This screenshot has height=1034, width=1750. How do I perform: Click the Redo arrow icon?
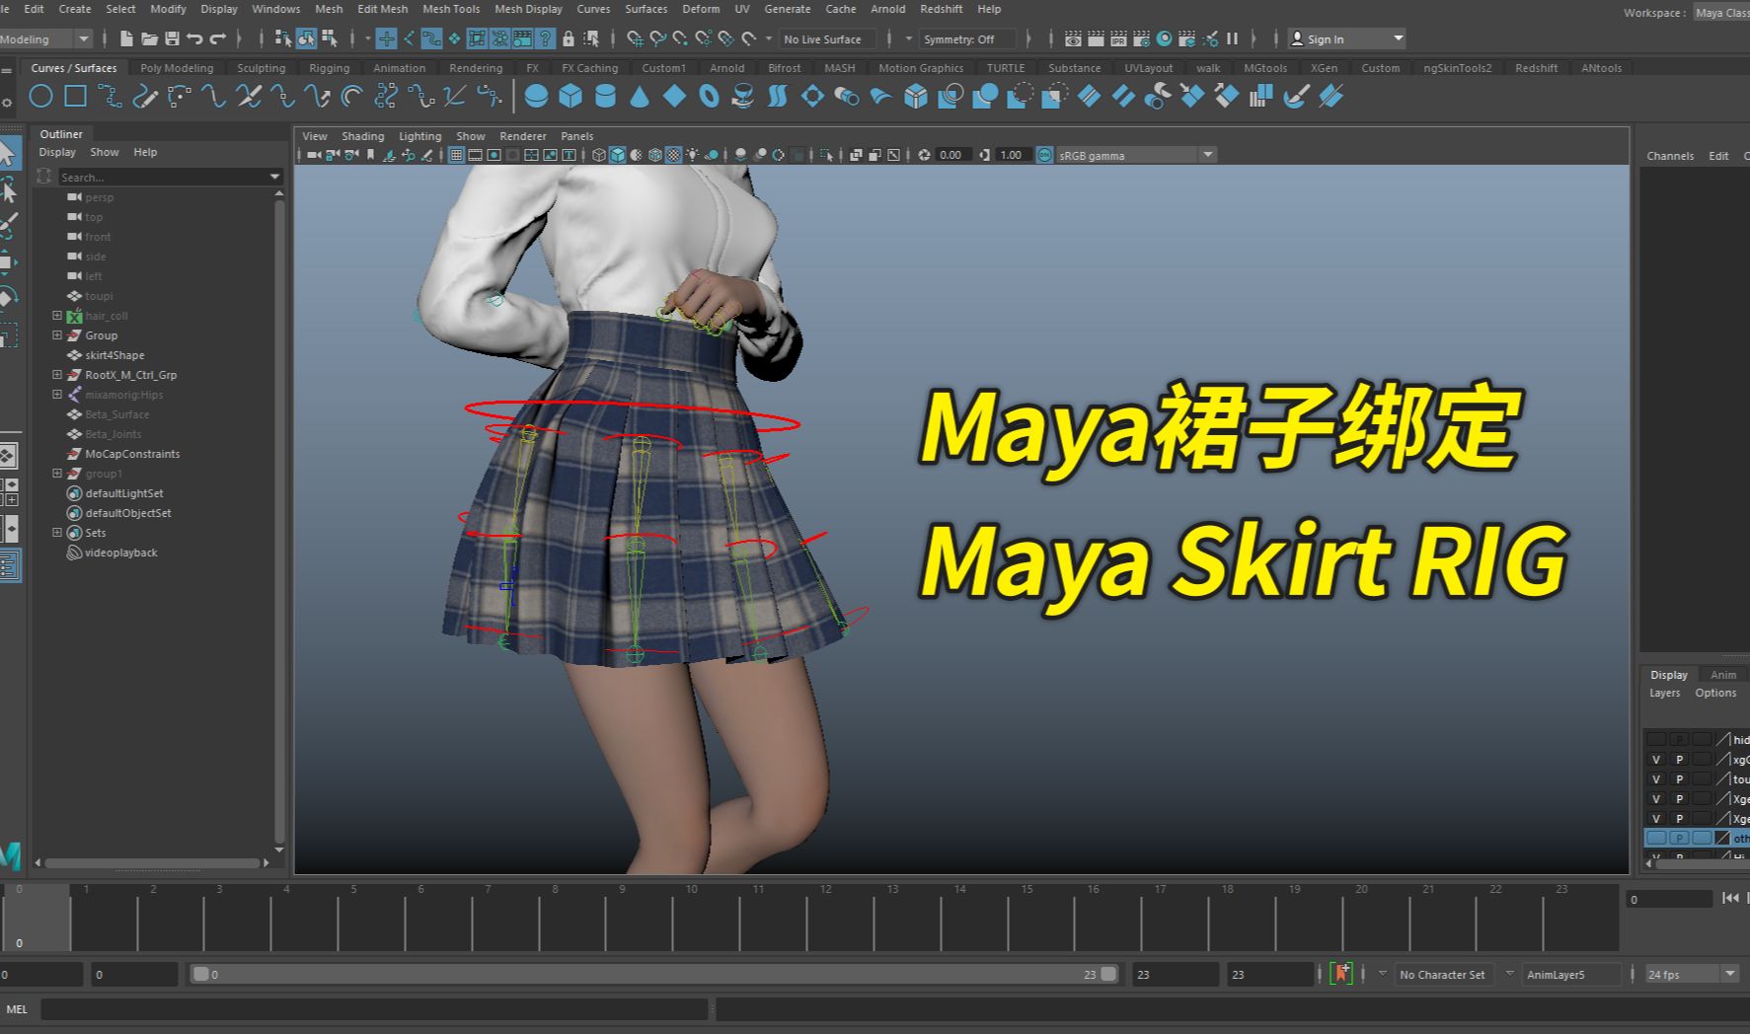click(218, 38)
